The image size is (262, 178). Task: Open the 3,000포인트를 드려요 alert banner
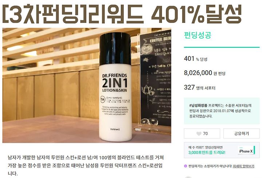coord(222,150)
